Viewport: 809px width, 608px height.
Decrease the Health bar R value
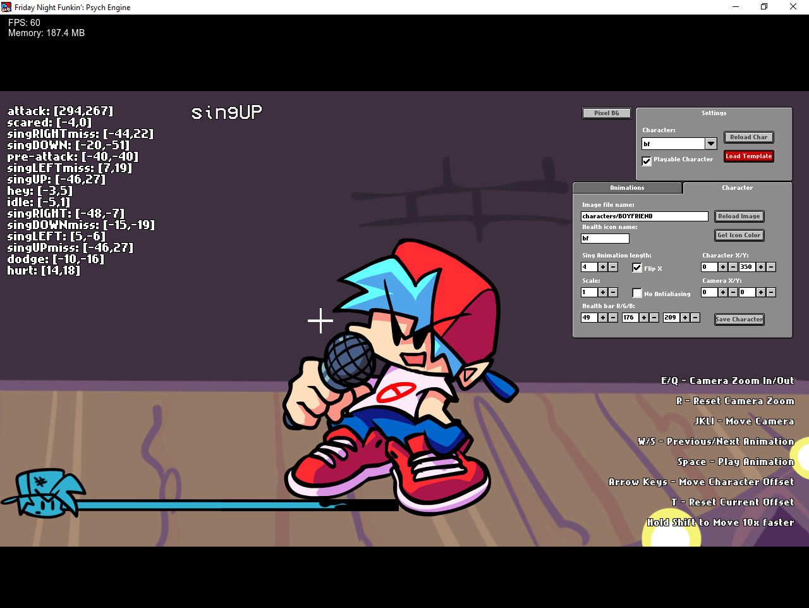[612, 317]
